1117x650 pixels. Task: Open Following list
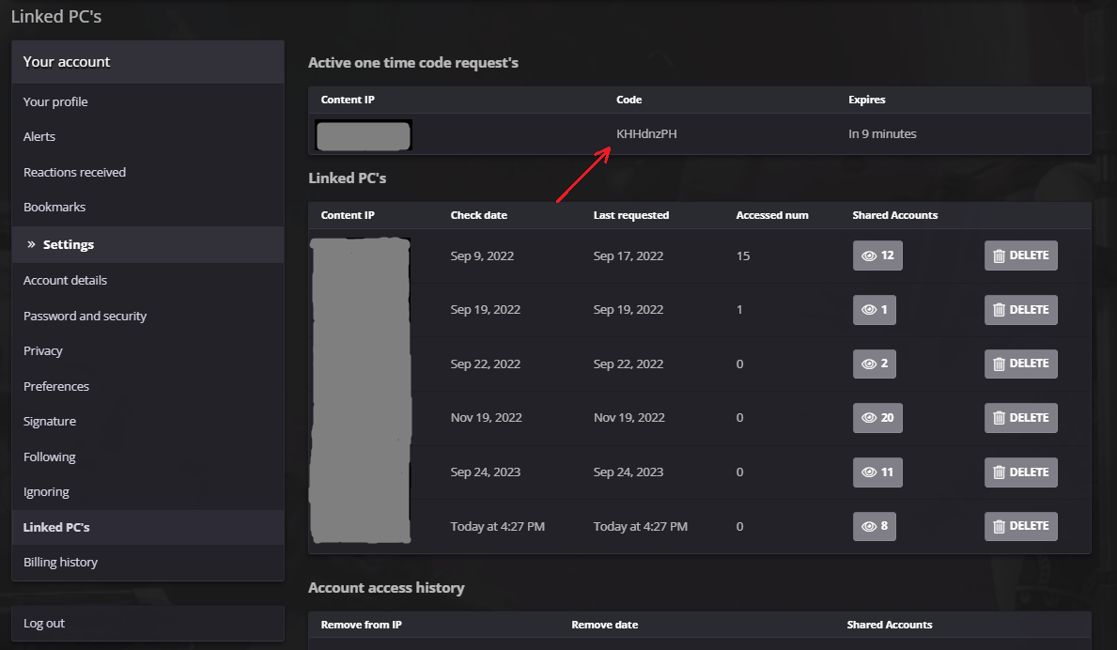click(147, 457)
